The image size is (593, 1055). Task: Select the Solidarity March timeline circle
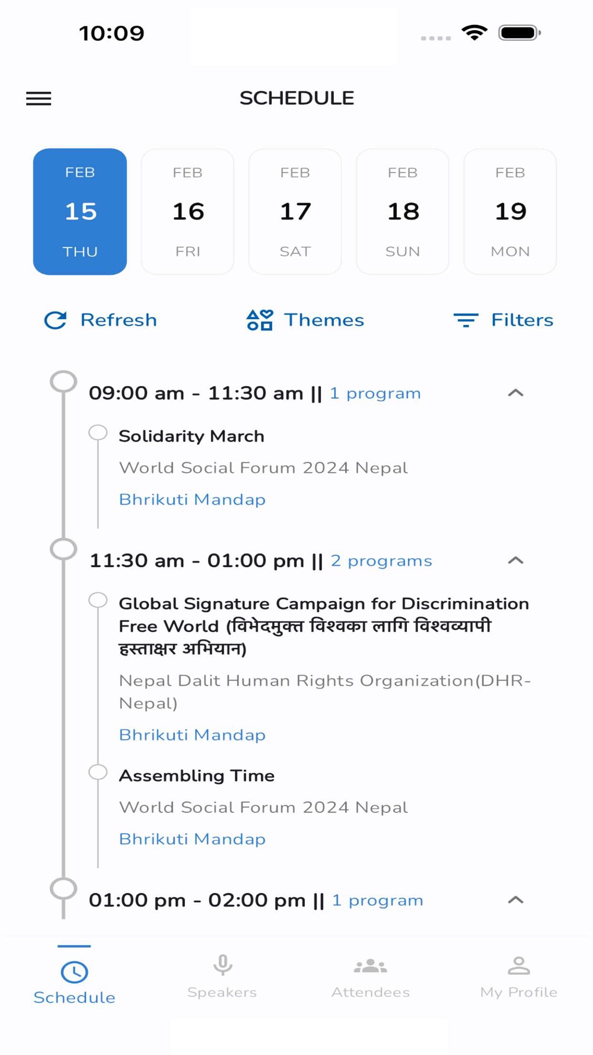coord(98,433)
